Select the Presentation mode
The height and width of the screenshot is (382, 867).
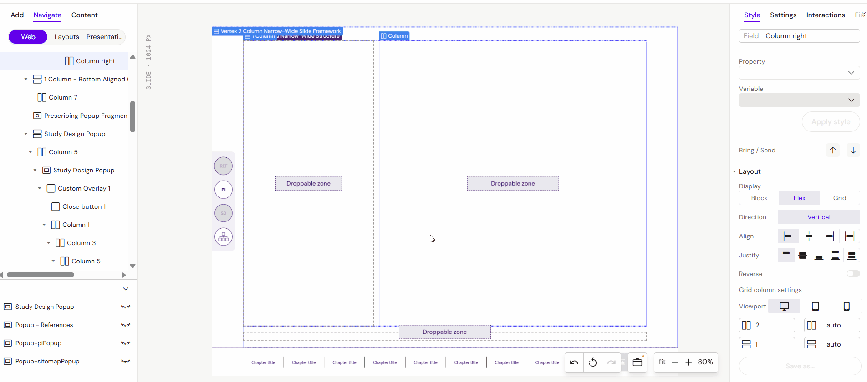104,37
